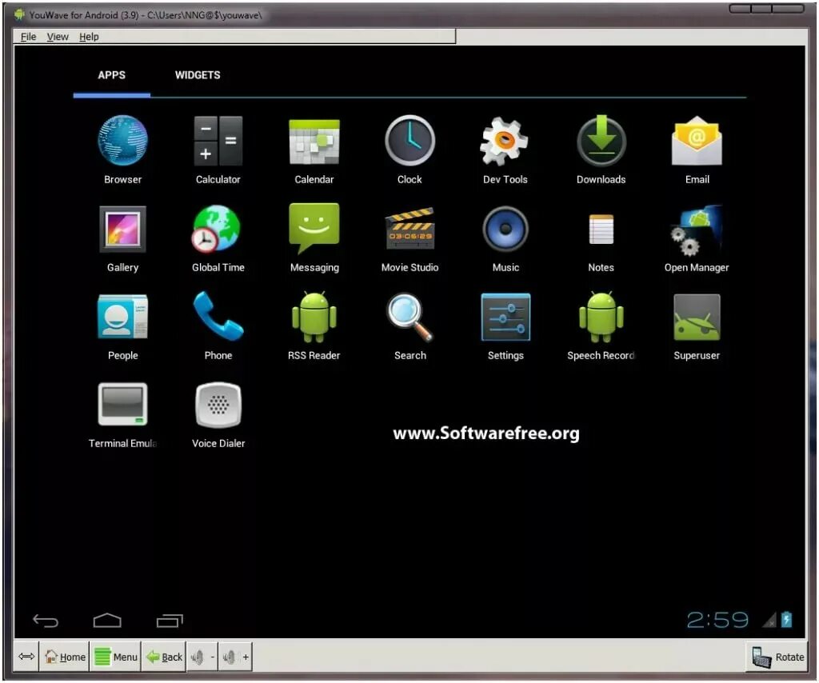The width and height of the screenshot is (819, 683).
Task: Launch RSS Reader app
Action: 314,326
